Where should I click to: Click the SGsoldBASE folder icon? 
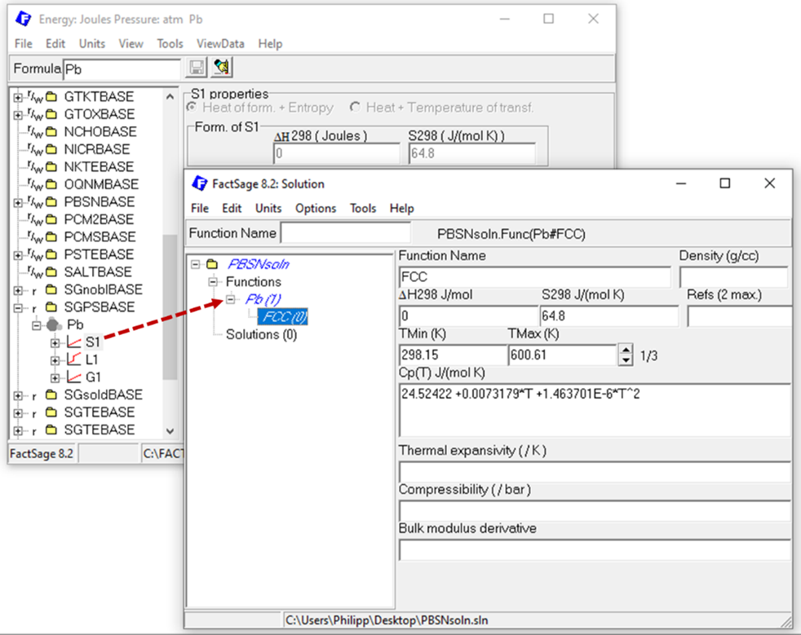(x=51, y=395)
